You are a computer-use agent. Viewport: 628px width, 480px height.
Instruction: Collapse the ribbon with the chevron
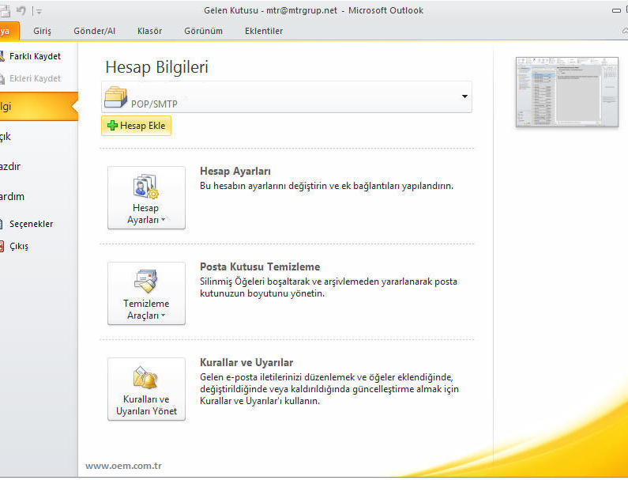coord(625,31)
